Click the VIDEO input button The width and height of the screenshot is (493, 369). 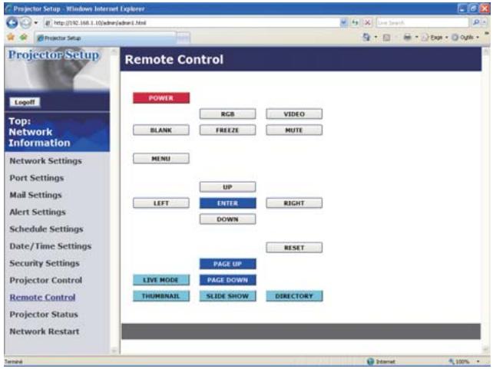(x=294, y=114)
